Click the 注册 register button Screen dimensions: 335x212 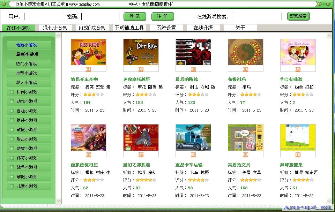click(x=163, y=16)
